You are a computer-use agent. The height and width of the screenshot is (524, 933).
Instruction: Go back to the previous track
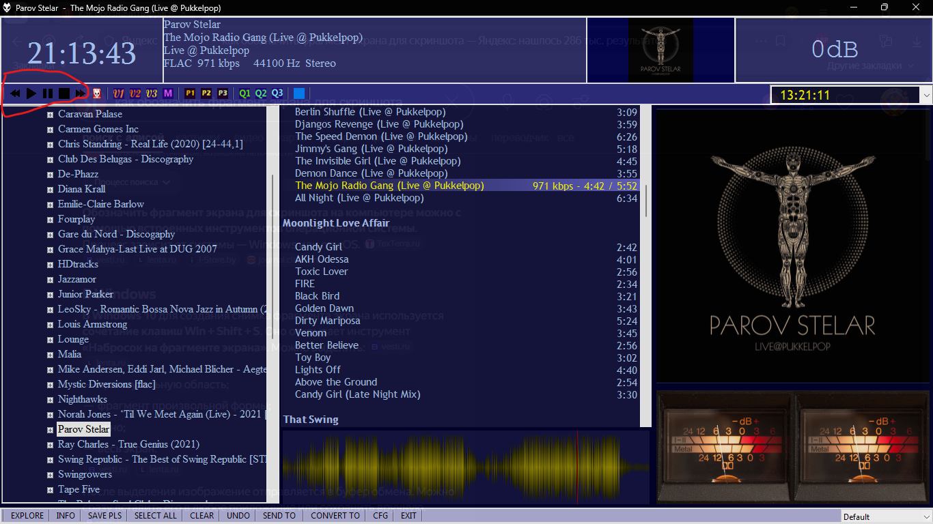tap(14, 93)
